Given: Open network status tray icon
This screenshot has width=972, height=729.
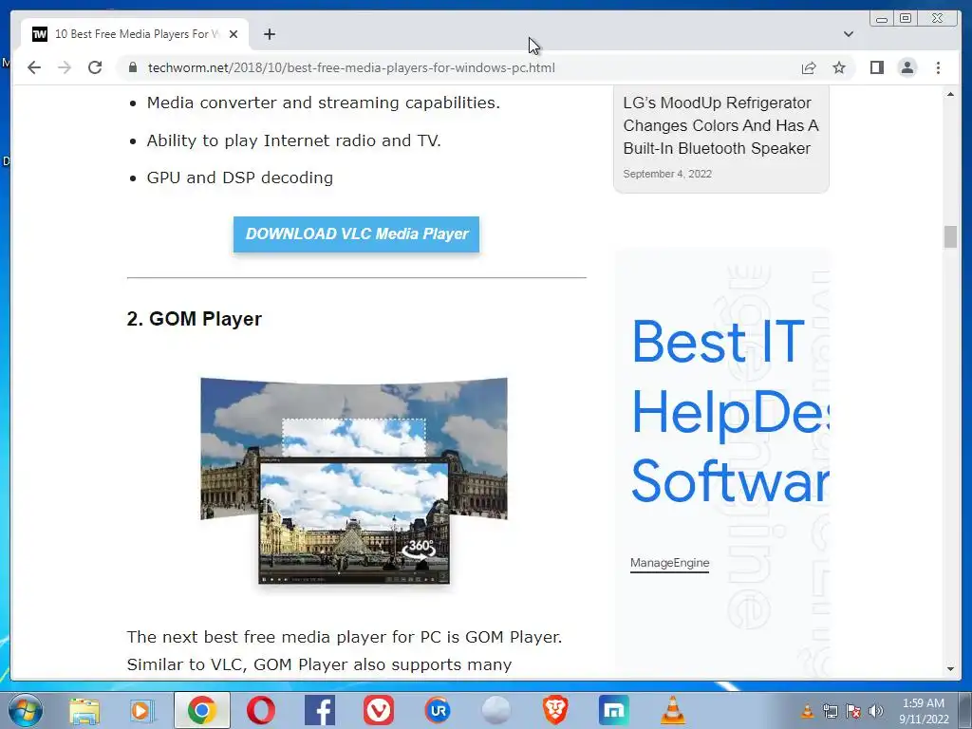Looking at the screenshot, I should [x=830, y=710].
